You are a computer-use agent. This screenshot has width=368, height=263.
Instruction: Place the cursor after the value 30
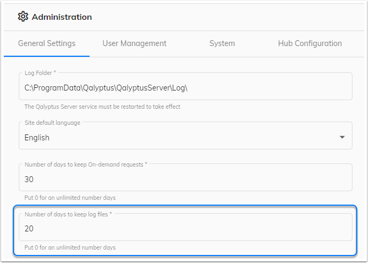pyautogui.click(x=34, y=179)
